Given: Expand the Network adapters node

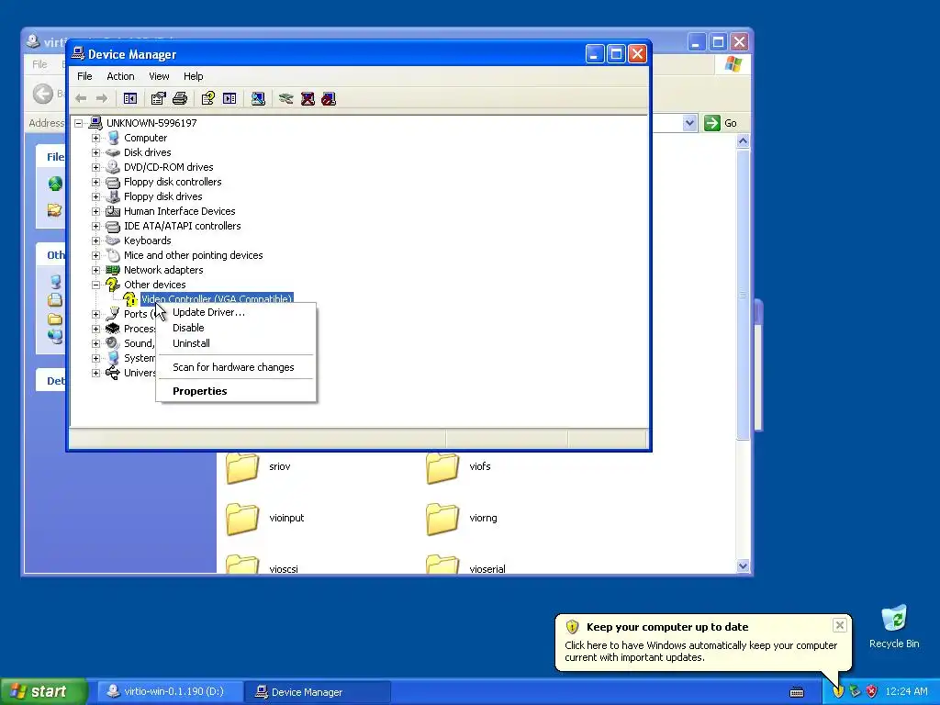Looking at the screenshot, I should 95,270.
